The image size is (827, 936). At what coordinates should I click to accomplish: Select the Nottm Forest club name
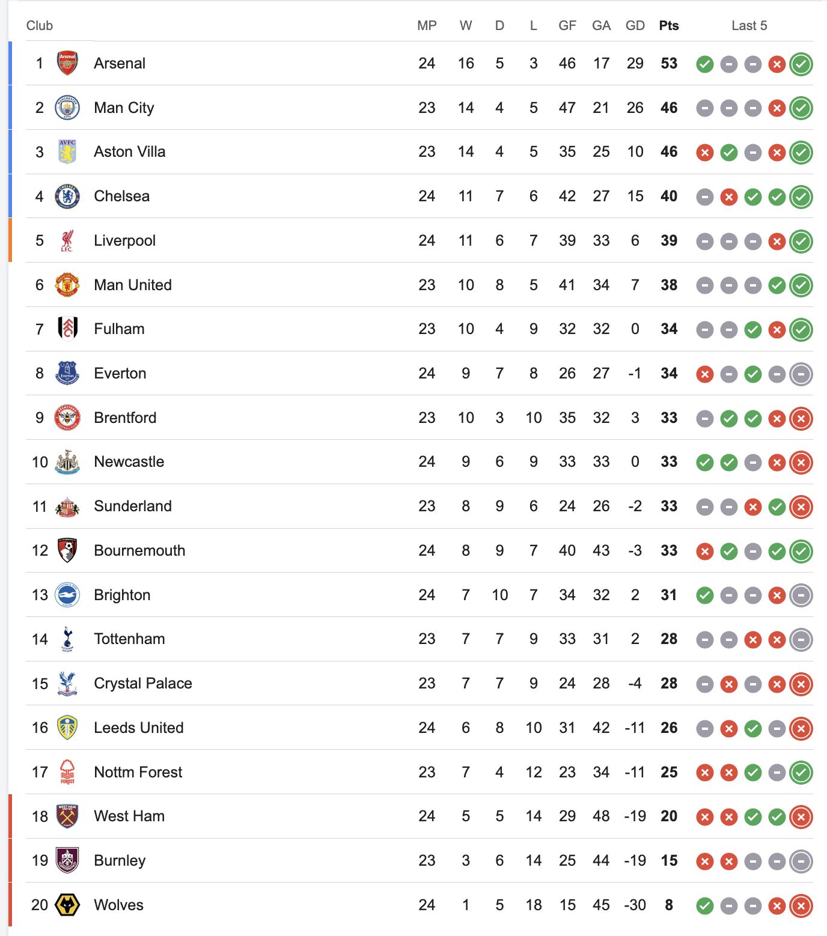(x=138, y=772)
